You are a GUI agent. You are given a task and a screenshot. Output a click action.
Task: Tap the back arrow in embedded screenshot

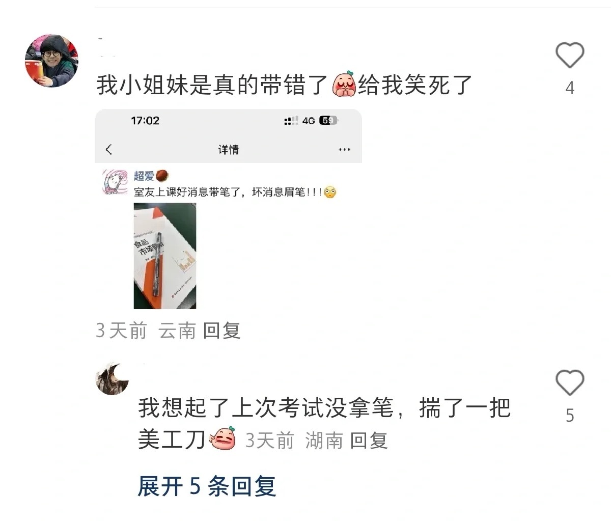point(108,149)
